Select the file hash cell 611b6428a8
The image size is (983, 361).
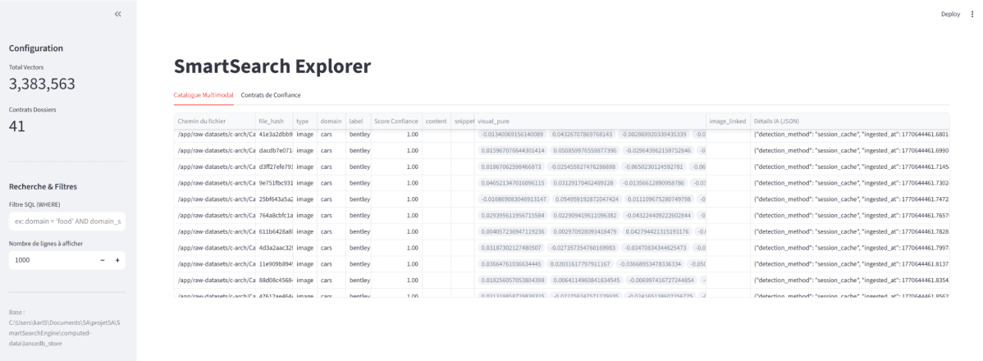(x=273, y=231)
